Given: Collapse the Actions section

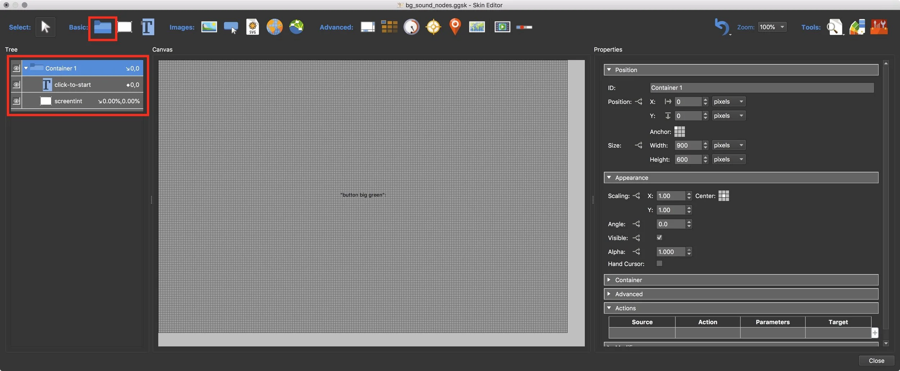Looking at the screenshot, I should 609,308.
